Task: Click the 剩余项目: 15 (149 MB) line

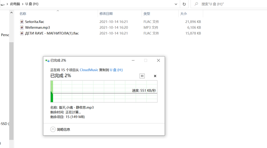Action: point(67,117)
